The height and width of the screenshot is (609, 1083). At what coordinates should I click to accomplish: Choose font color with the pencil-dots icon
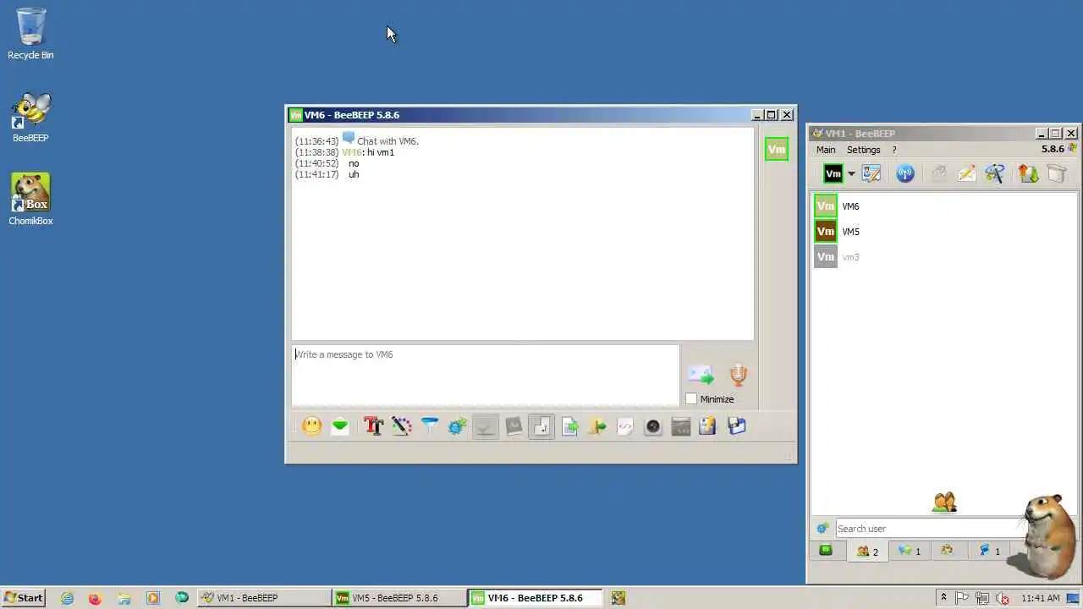401,426
